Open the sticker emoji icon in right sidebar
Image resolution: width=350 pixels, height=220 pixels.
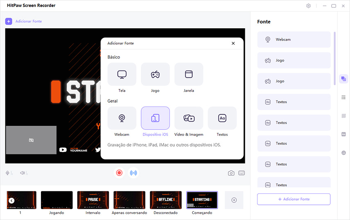point(343,153)
